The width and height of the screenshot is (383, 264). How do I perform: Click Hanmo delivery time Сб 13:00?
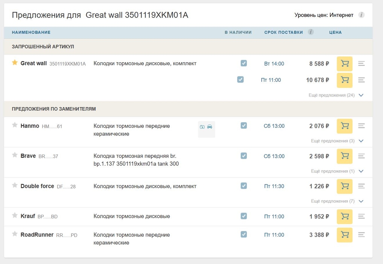274,126
